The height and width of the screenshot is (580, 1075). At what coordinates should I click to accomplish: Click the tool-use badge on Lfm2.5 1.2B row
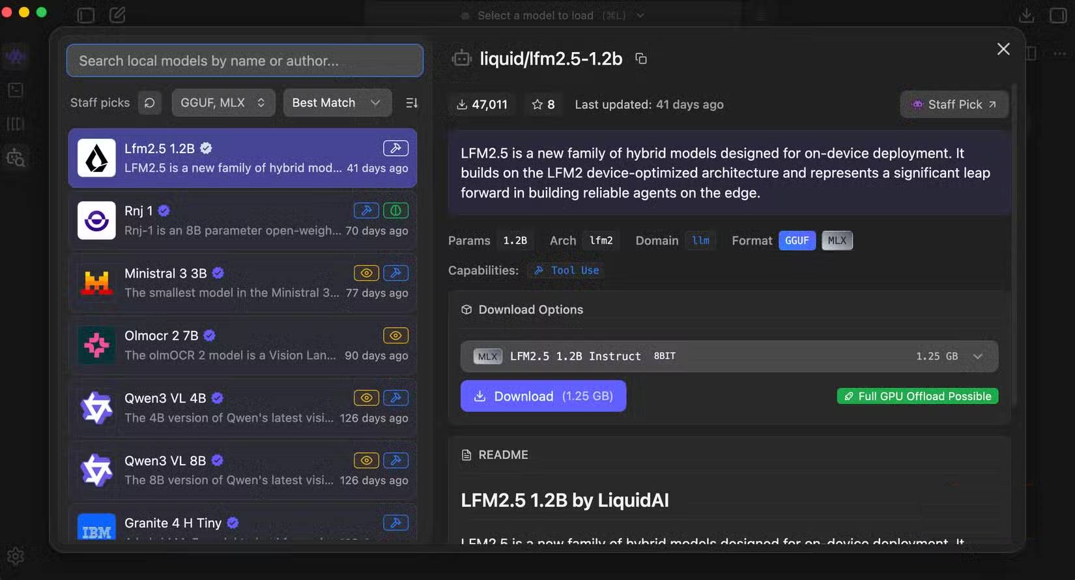(x=395, y=148)
